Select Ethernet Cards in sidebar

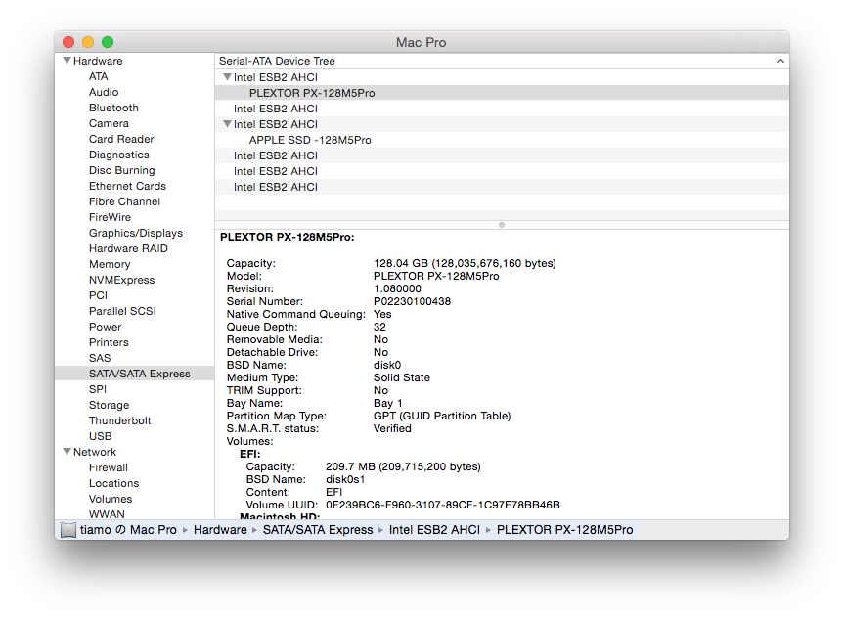[x=127, y=186]
